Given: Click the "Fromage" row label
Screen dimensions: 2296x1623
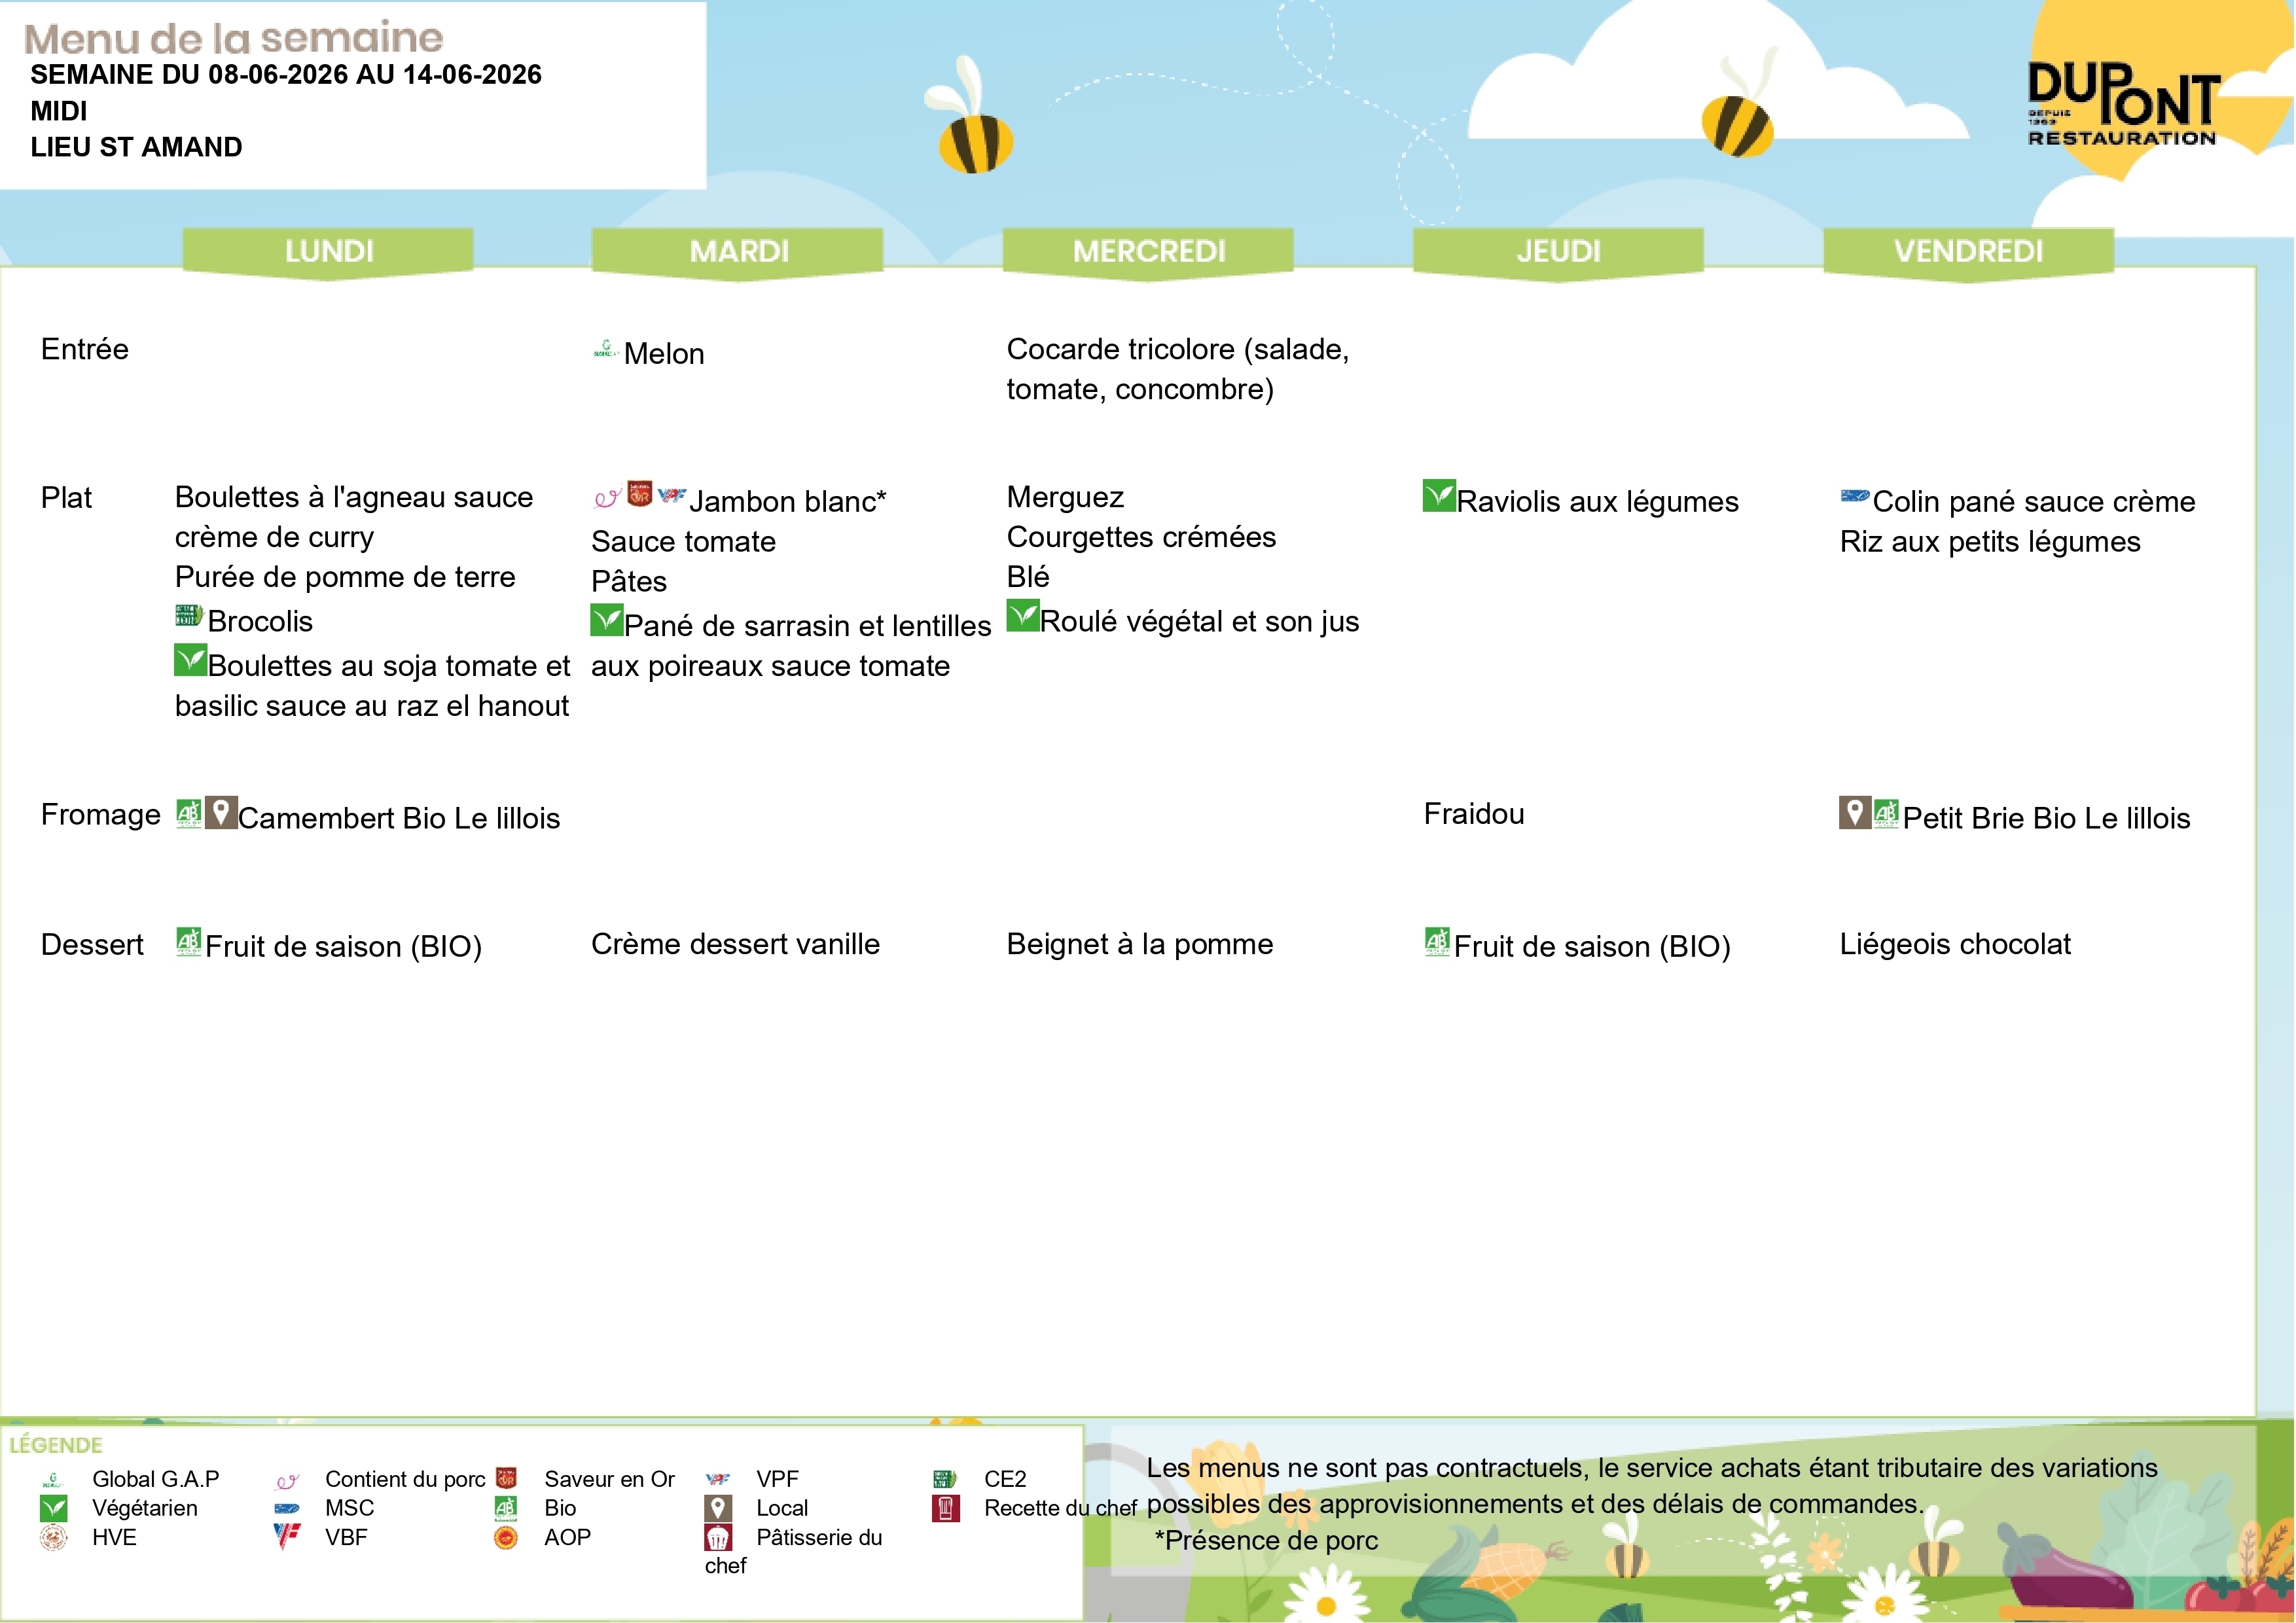Looking at the screenshot, I should [x=101, y=815].
